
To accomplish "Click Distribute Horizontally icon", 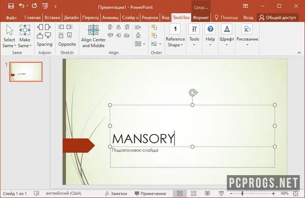I will pyautogui.click(x=138, y=27).
